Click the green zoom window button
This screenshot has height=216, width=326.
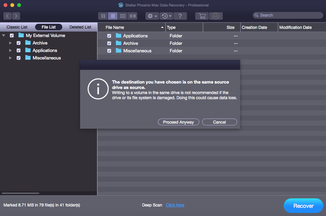[x=19, y=5]
